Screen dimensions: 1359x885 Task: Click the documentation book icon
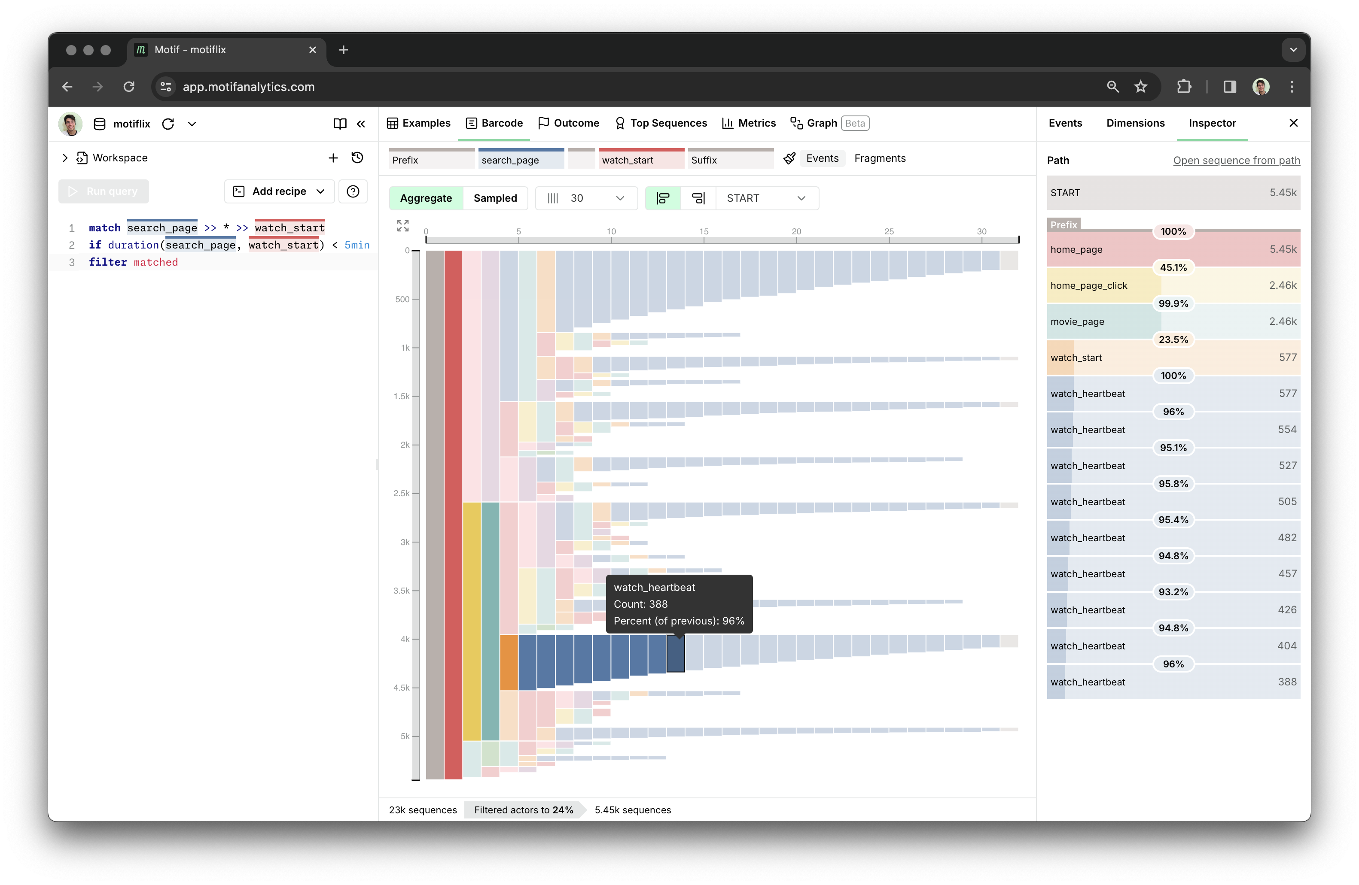pos(340,124)
